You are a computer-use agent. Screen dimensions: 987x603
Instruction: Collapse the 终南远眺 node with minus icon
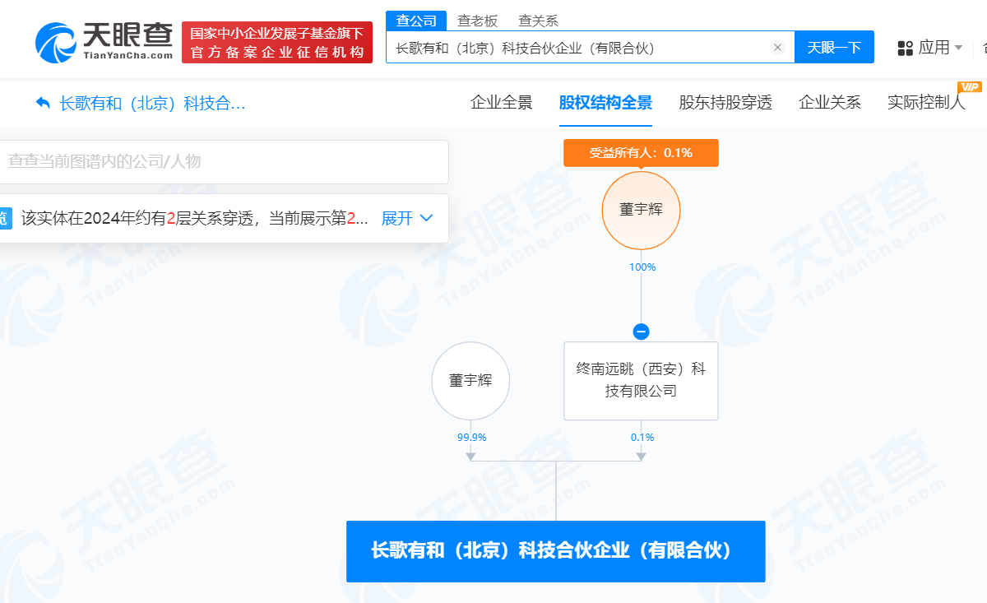click(642, 332)
